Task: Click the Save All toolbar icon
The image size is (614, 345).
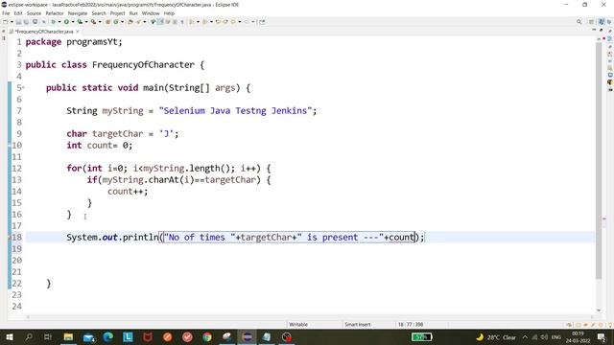Action: coord(26,22)
